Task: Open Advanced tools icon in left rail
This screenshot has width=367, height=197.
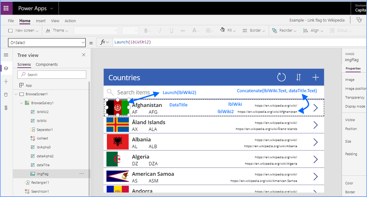Action: pos(6,108)
